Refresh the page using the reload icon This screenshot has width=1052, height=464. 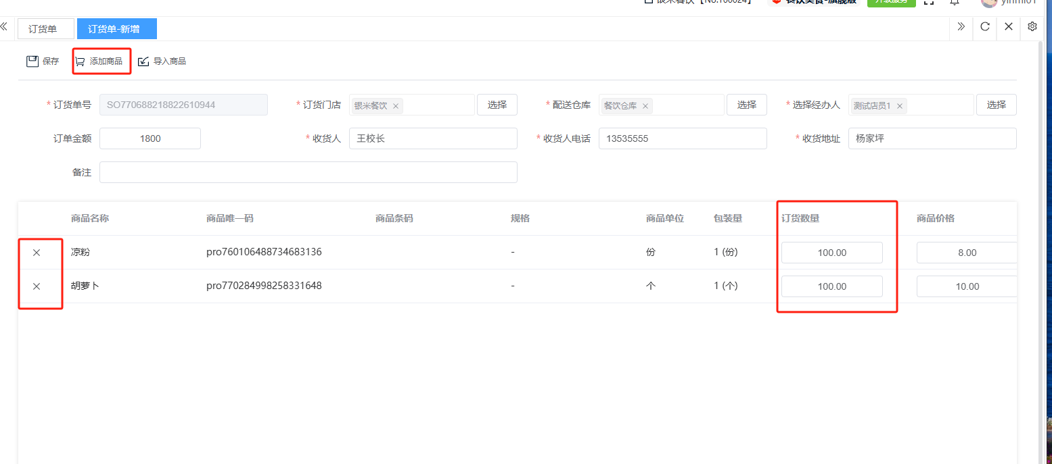pyautogui.click(x=985, y=27)
